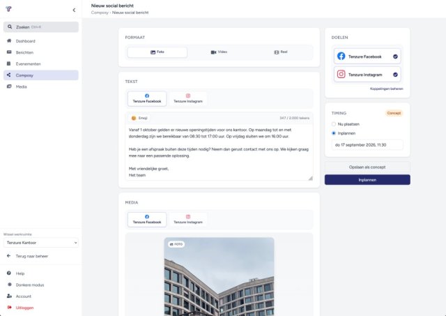
Task: Click Facebook icon in the Tekst tabs
Action: click(147, 96)
